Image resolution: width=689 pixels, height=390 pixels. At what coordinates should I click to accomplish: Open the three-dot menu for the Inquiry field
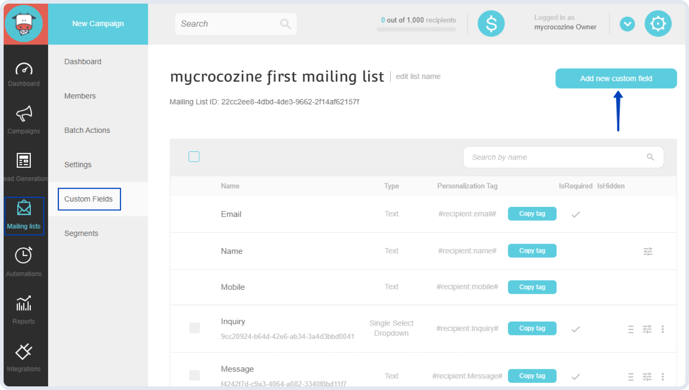pyautogui.click(x=663, y=329)
